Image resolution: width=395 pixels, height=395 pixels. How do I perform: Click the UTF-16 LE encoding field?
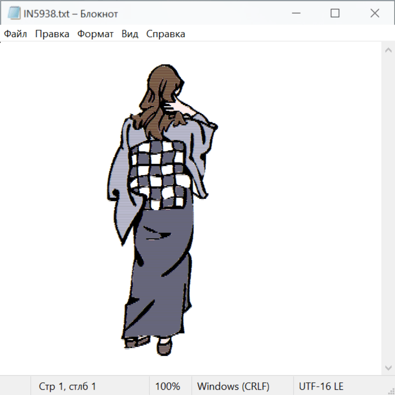pyautogui.click(x=321, y=387)
